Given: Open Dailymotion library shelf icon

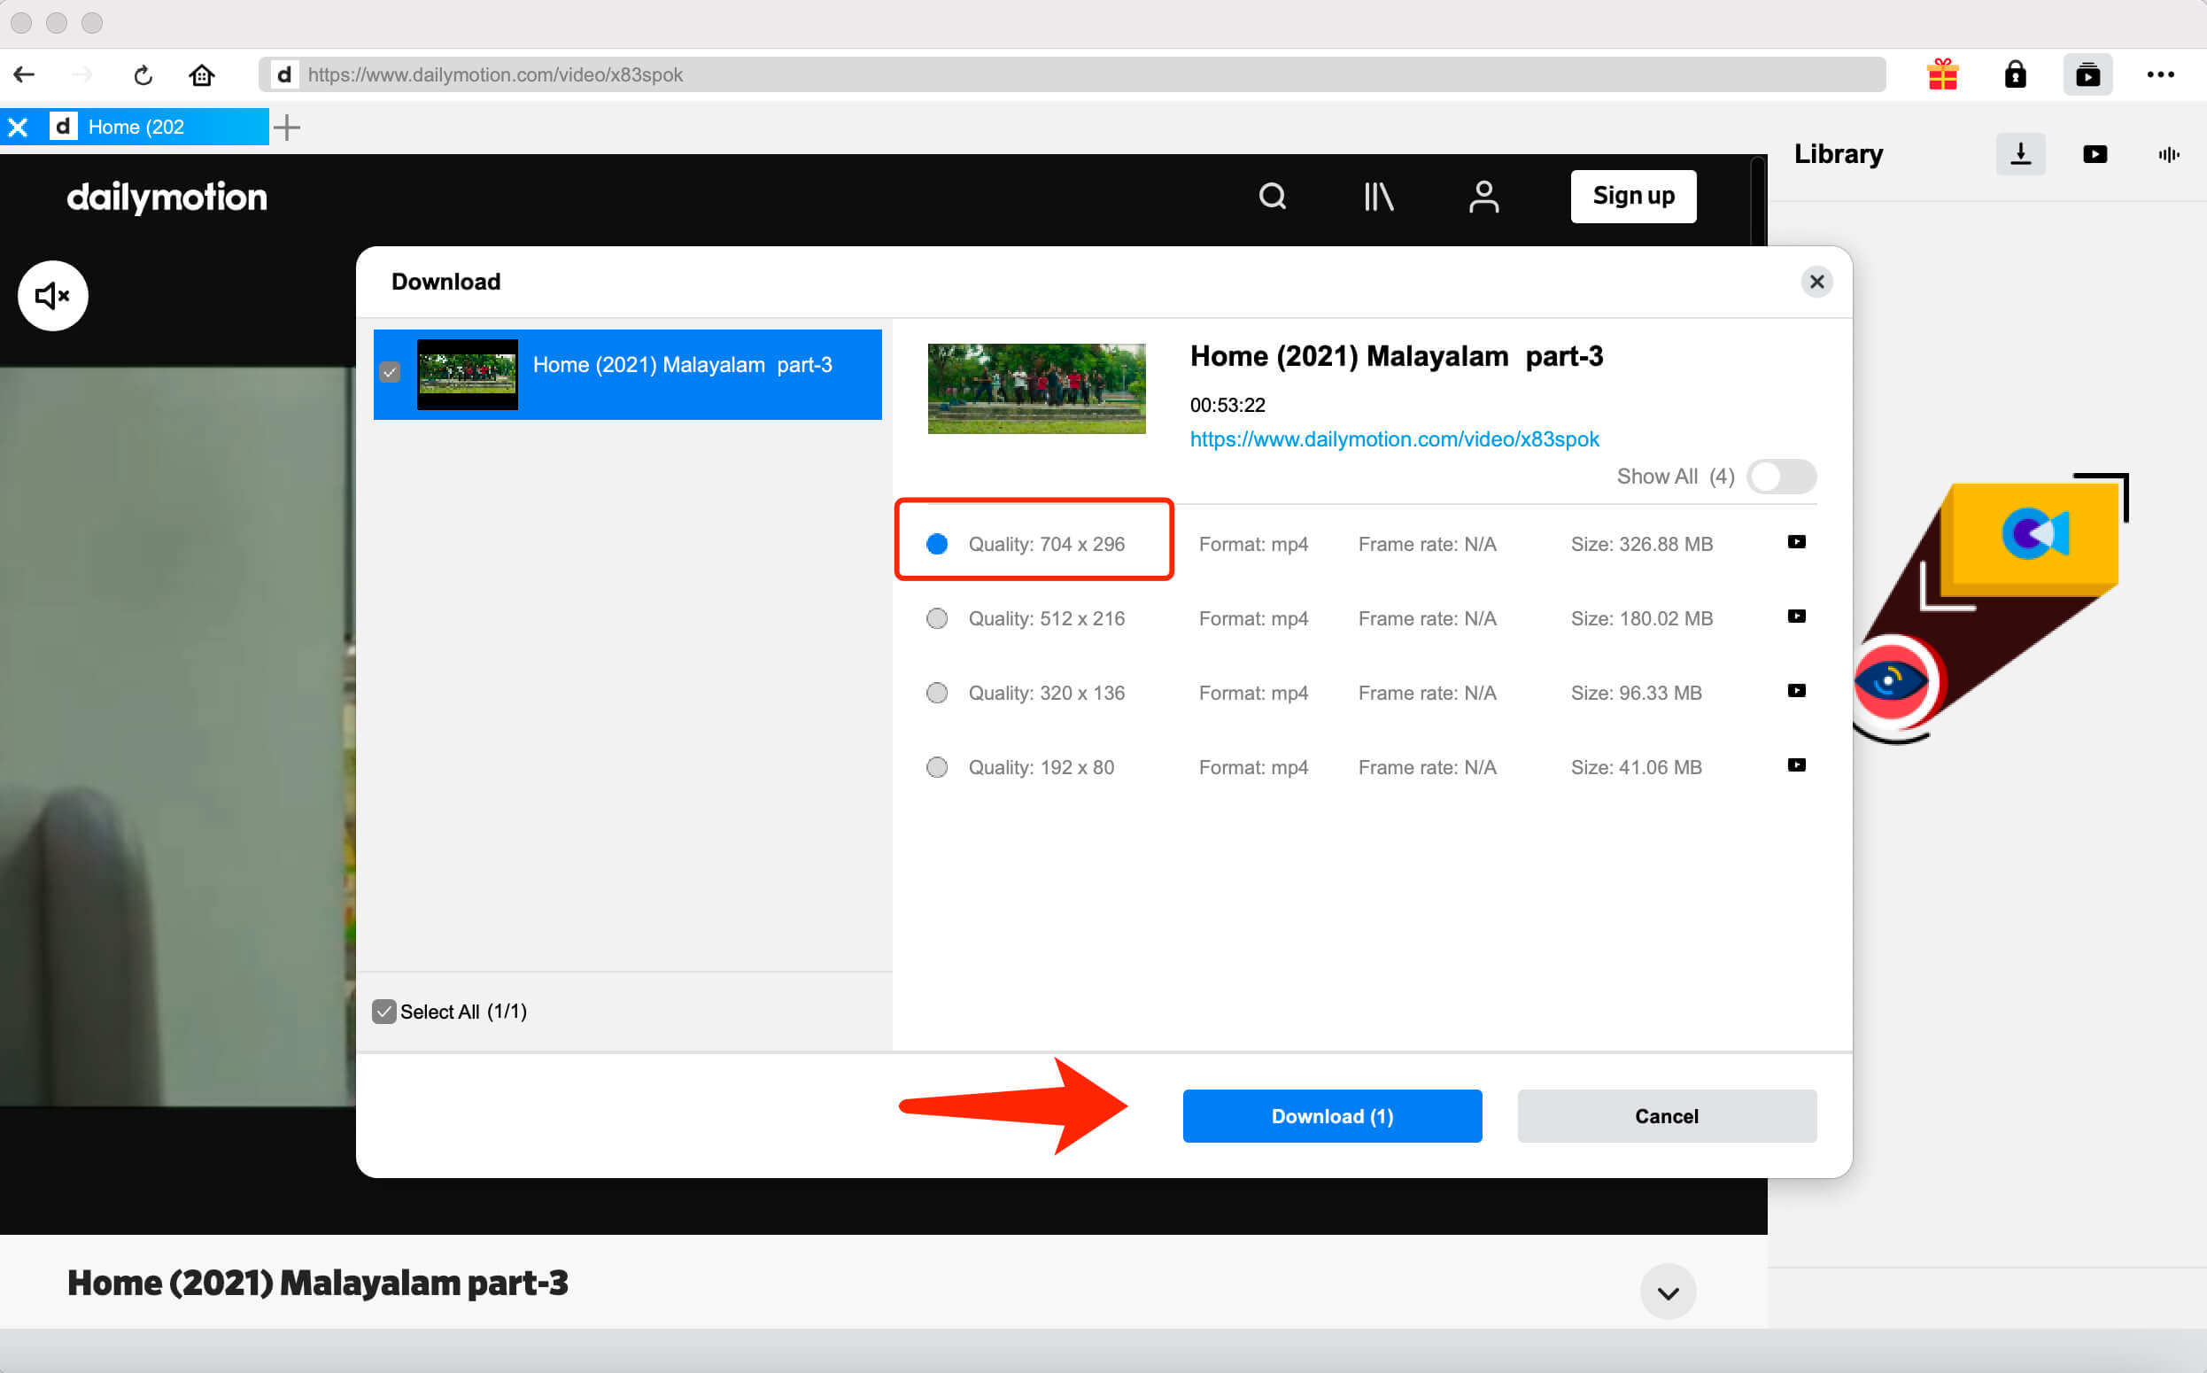Looking at the screenshot, I should (x=1378, y=196).
